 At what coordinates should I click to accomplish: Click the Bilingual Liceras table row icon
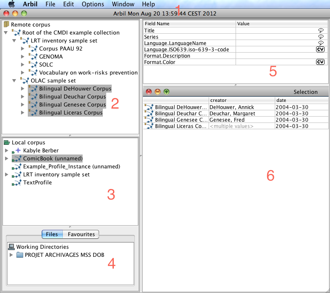click(x=149, y=126)
